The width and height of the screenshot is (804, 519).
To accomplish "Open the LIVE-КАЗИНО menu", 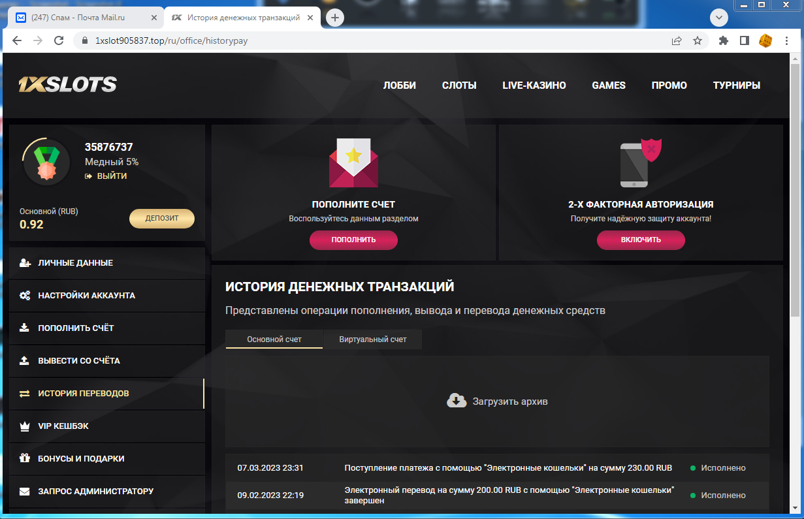I will pyautogui.click(x=534, y=86).
